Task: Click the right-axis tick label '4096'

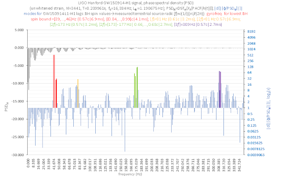Action: [252, 38]
